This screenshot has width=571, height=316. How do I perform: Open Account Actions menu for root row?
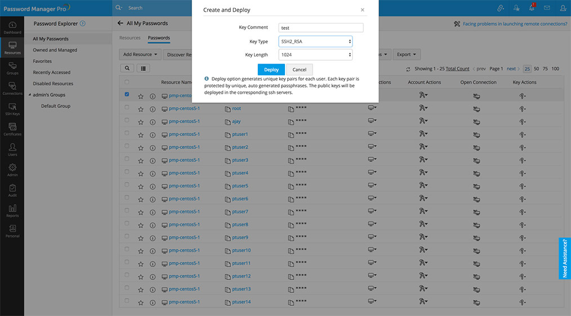tap(423, 108)
